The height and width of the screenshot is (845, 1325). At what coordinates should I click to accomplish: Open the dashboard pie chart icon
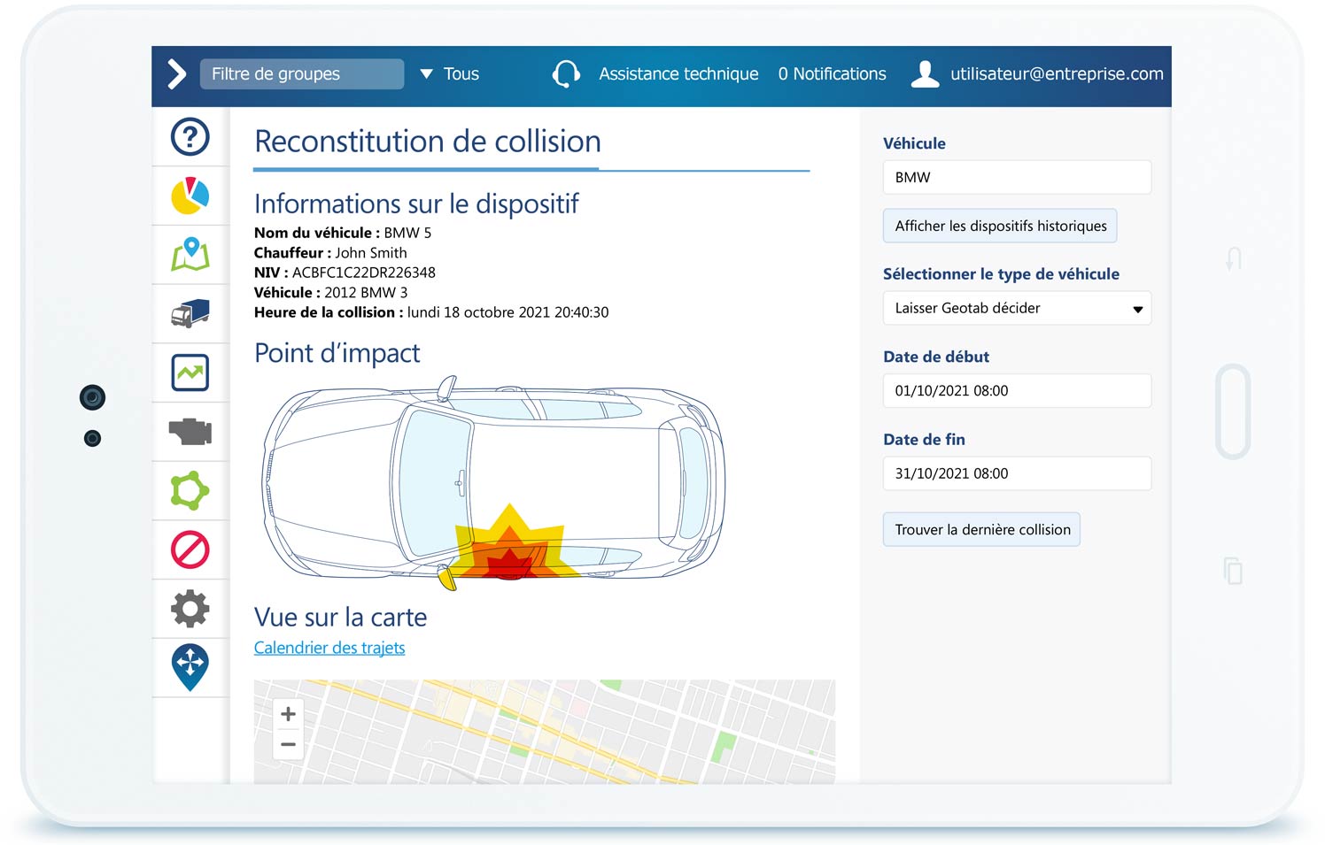(x=190, y=196)
